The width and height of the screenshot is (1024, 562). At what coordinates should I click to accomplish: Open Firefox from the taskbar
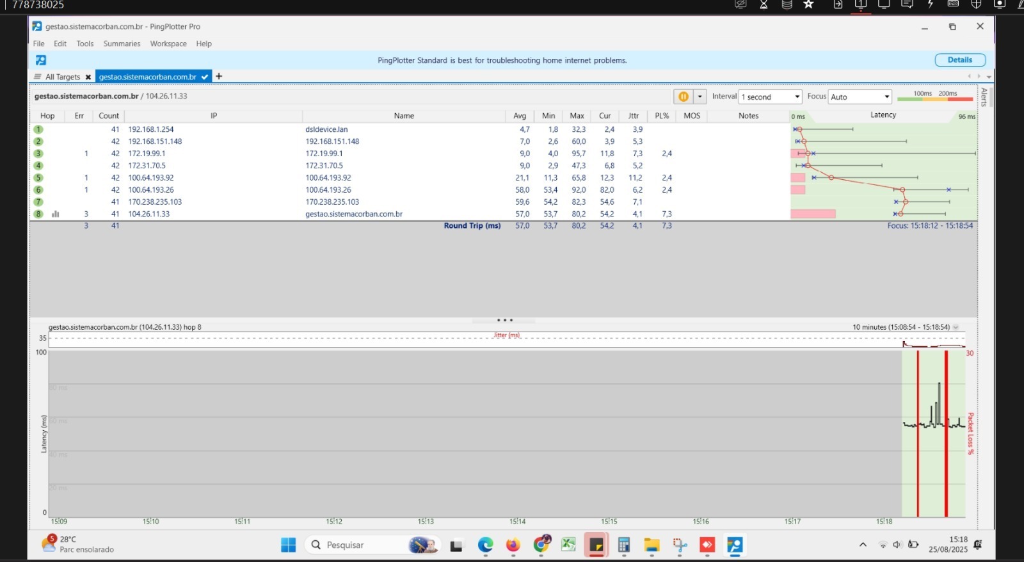513,545
